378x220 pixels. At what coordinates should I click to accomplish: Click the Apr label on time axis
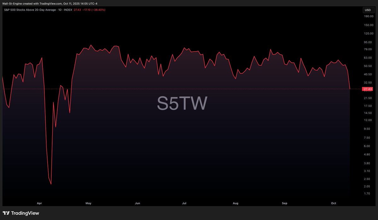(39, 203)
